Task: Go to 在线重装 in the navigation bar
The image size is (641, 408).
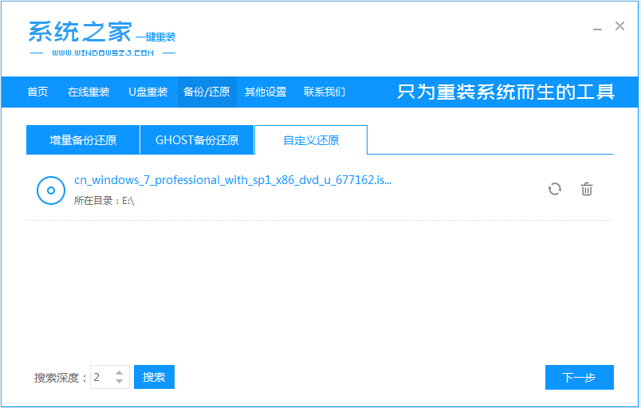Action: click(x=88, y=92)
